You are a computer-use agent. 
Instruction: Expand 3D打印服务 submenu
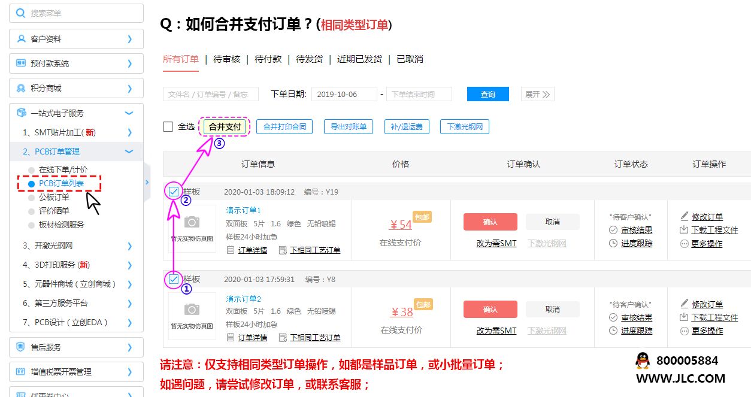click(130, 265)
